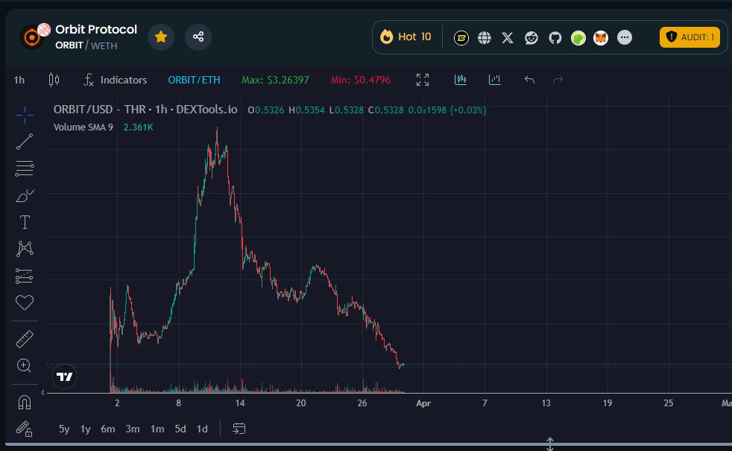Set chart range to 6m
The image size is (732, 451).
(x=108, y=429)
